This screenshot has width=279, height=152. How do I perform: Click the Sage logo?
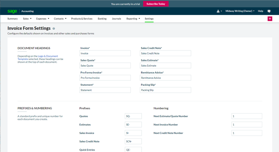pyautogui.click(x=12, y=11)
